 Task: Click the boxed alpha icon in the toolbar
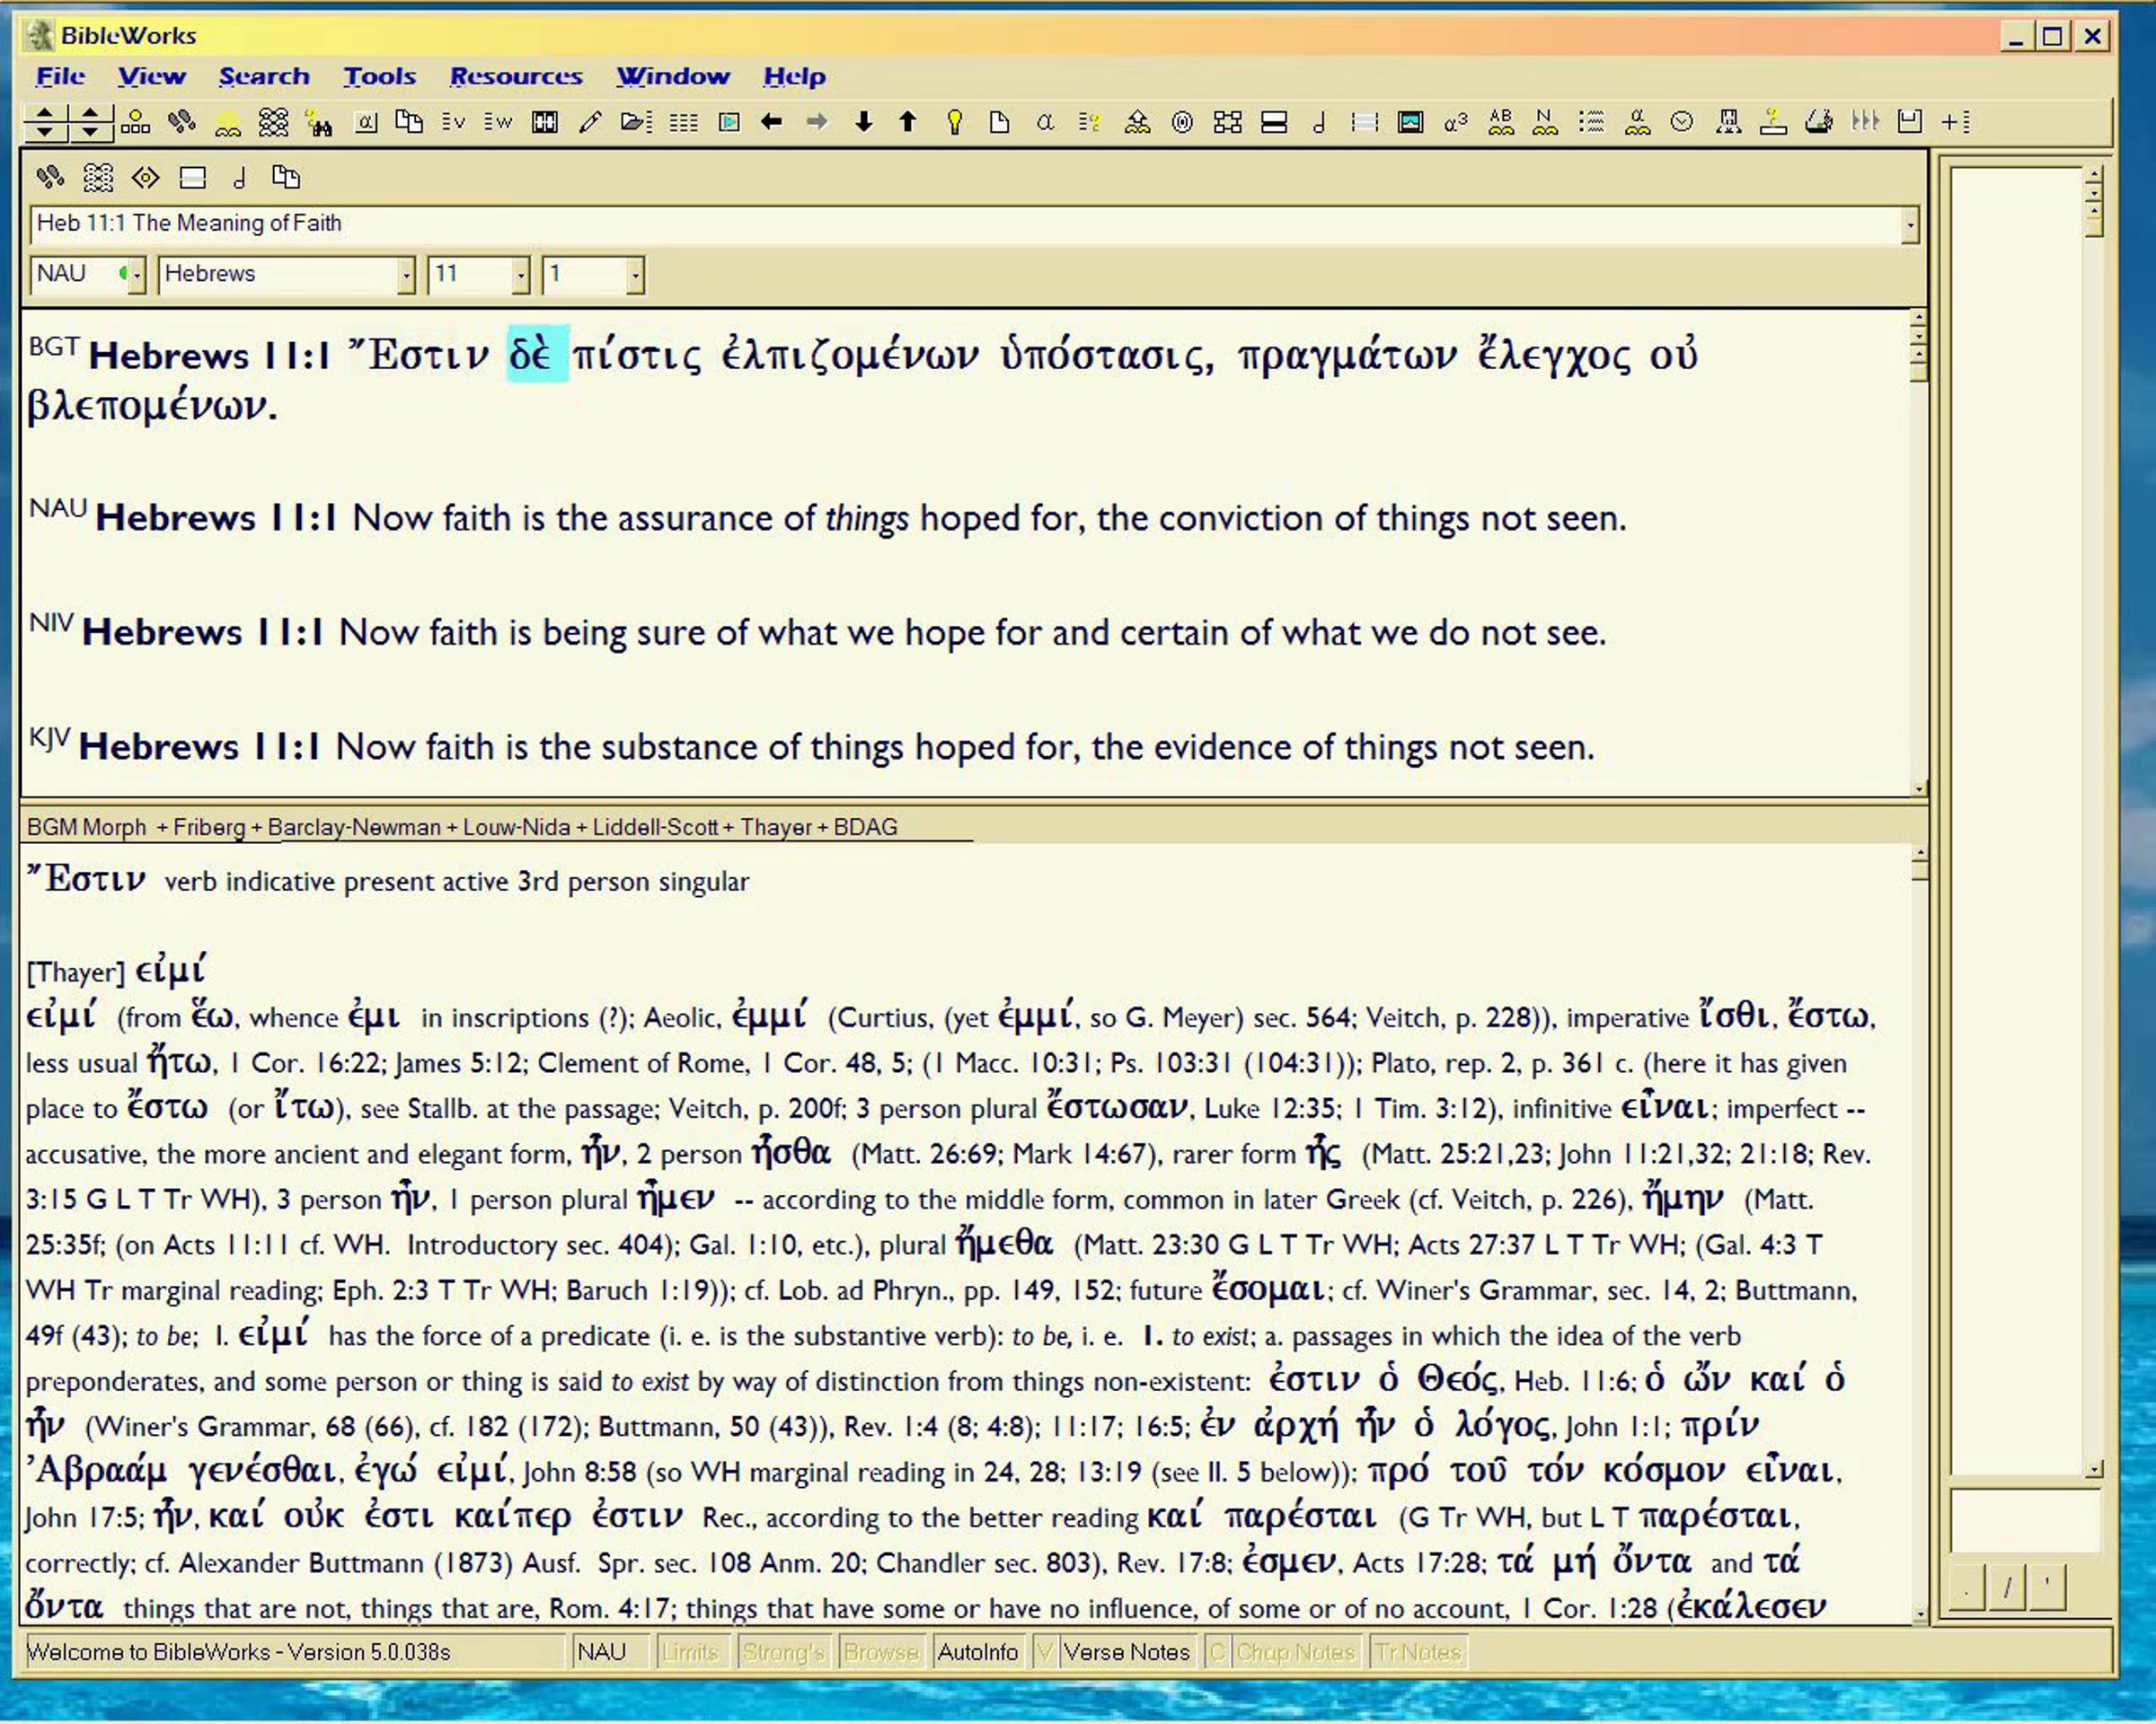pyautogui.click(x=366, y=123)
